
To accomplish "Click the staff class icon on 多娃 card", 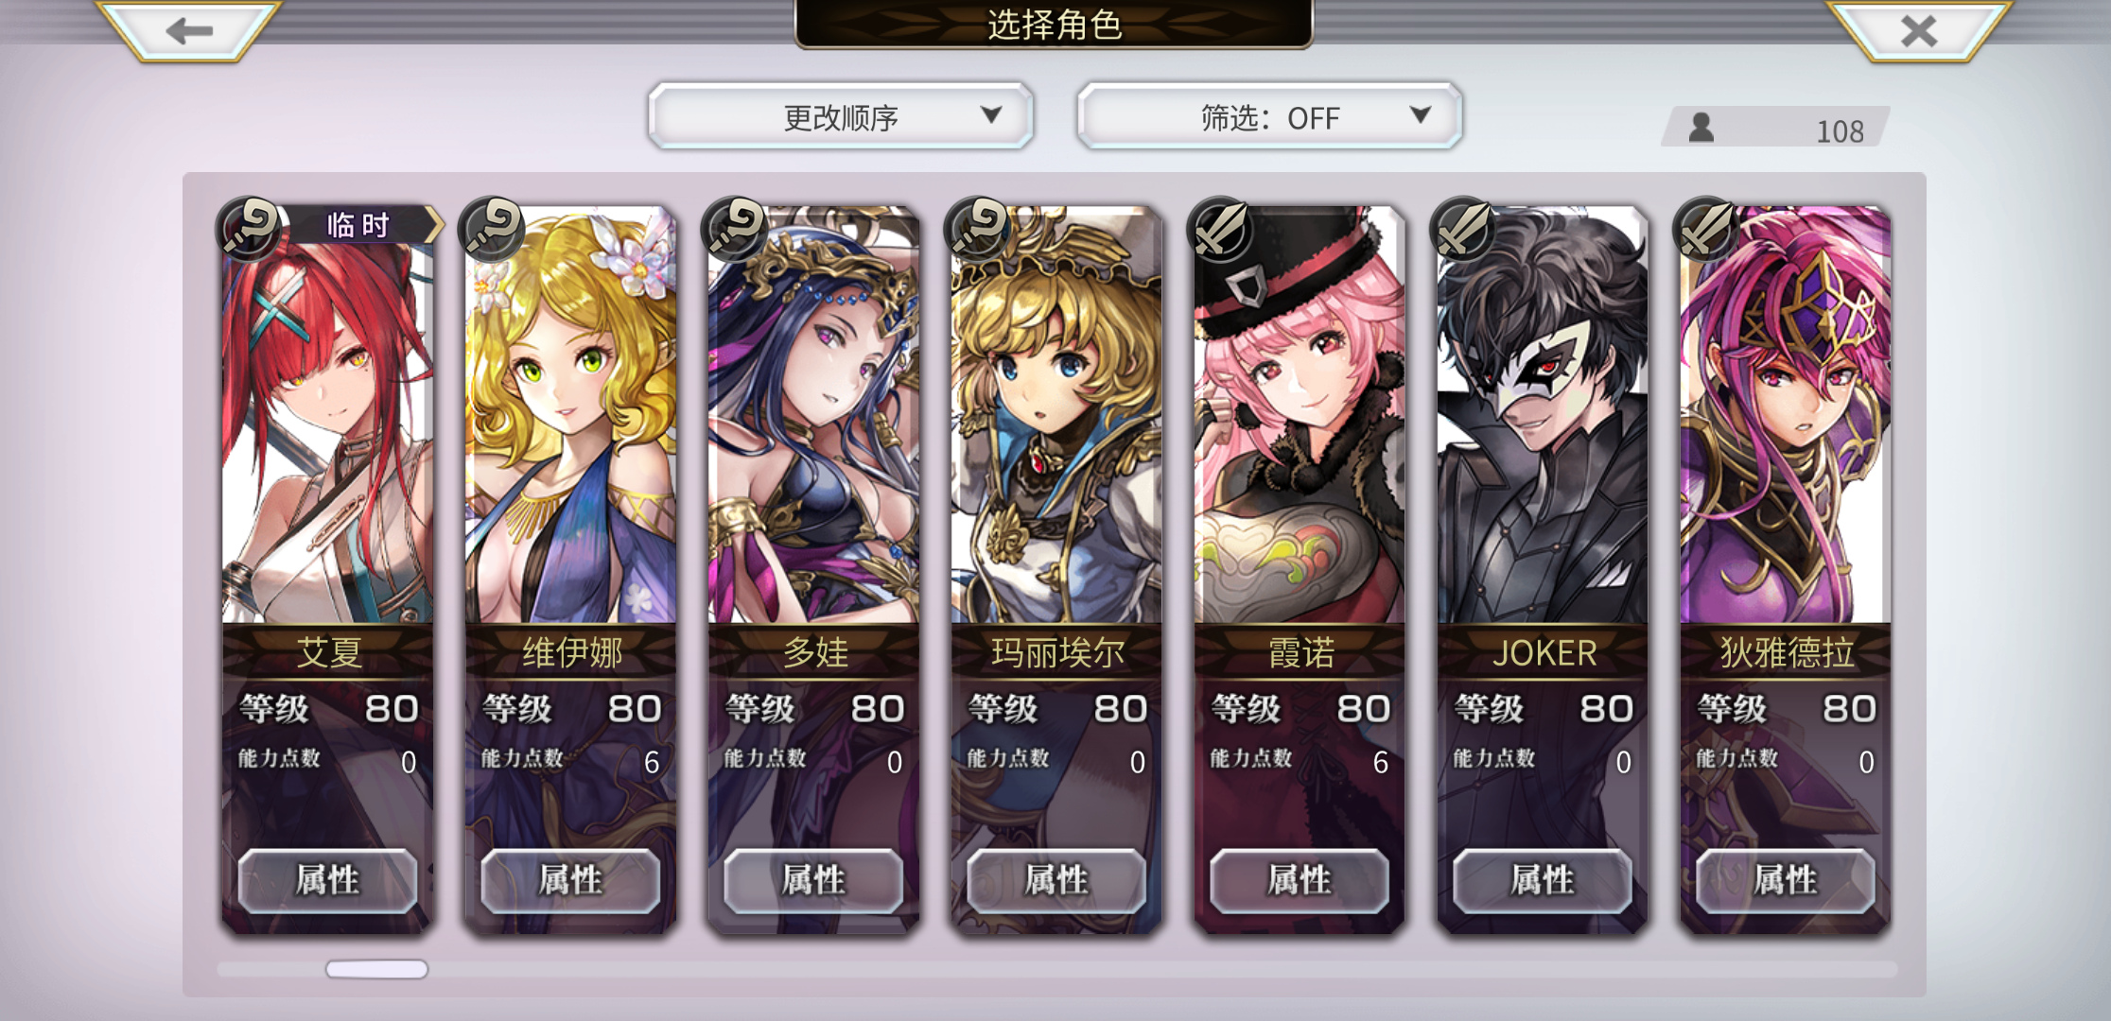I will [x=735, y=229].
